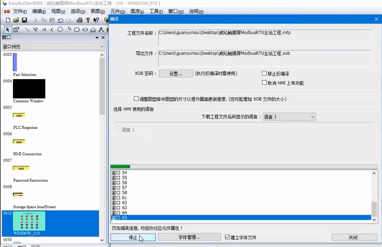Select the WINDOW_010 thumbnail
The height and width of the screenshot is (247, 382).
click(x=29, y=221)
